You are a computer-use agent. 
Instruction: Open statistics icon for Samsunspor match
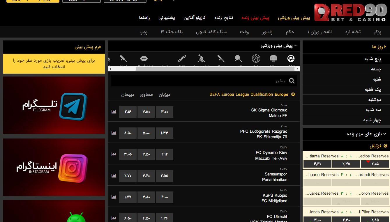(x=114, y=176)
